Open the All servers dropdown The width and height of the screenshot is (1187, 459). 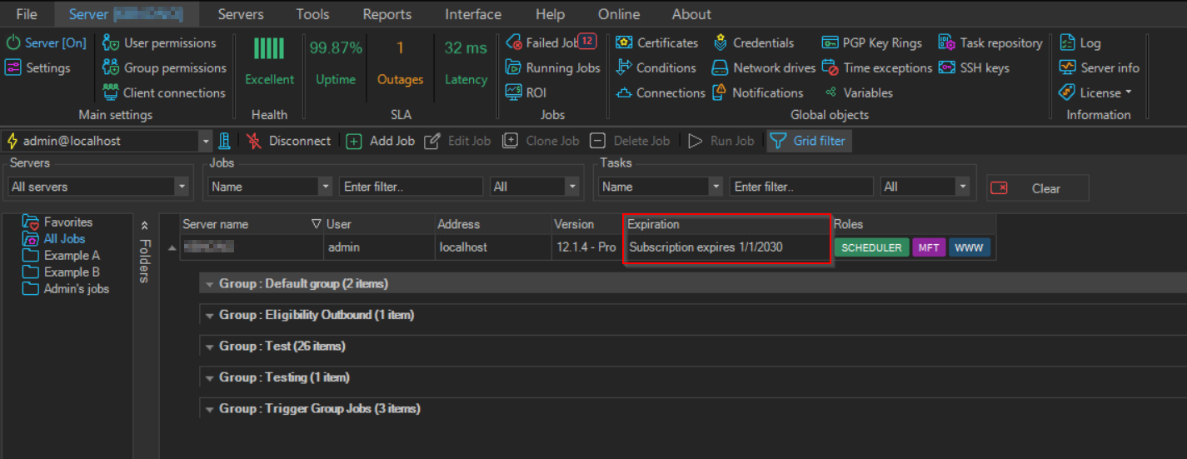pyautogui.click(x=98, y=187)
